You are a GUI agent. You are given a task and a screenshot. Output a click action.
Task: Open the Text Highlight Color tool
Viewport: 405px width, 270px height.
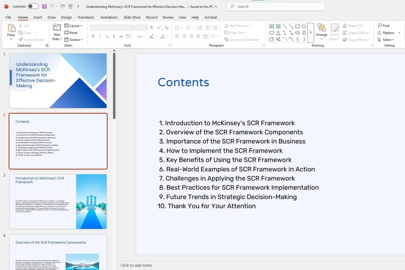pos(151,36)
